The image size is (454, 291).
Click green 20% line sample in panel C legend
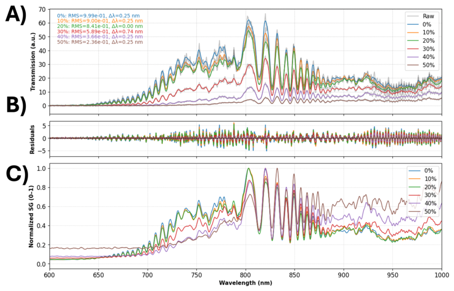coord(415,187)
